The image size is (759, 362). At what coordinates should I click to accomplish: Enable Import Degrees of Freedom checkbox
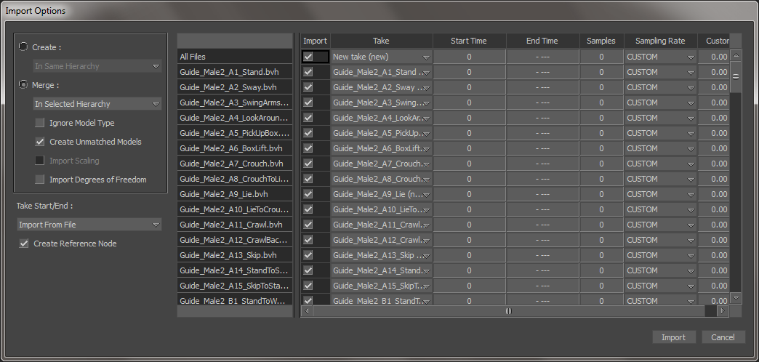coord(40,180)
